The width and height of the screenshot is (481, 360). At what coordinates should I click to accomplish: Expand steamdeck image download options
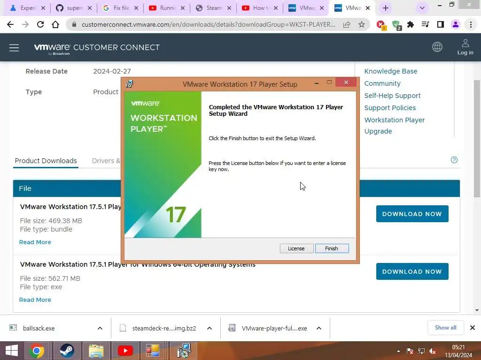tap(209, 328)
